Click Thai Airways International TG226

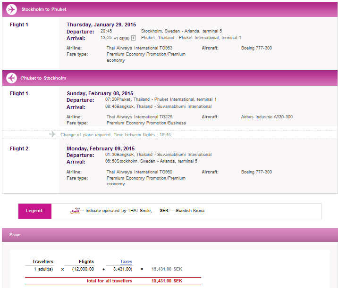pyautogui.click(x=139, y=117)
